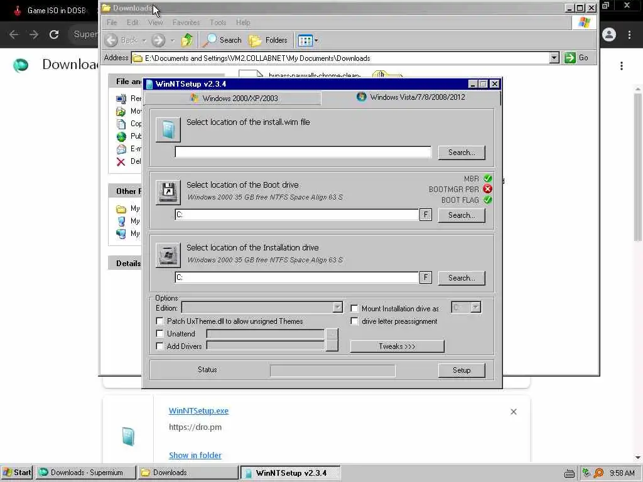Tick the Add Drivers checkbox
The image size is (643, 482).
pos(160,346)
